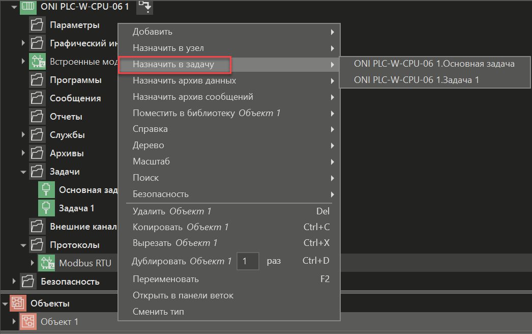Open Назначить архив данных submenu
This screenshot has height=334, width=532.
[229, 81]
